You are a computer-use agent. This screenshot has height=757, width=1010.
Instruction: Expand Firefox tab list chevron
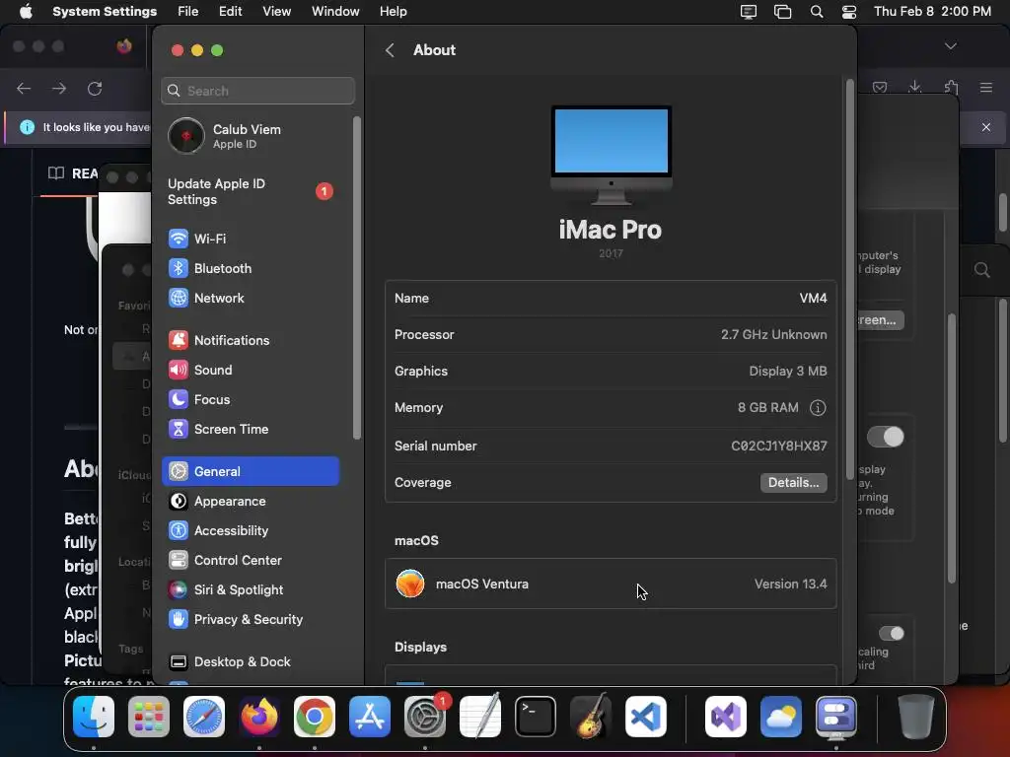point(951,46)
